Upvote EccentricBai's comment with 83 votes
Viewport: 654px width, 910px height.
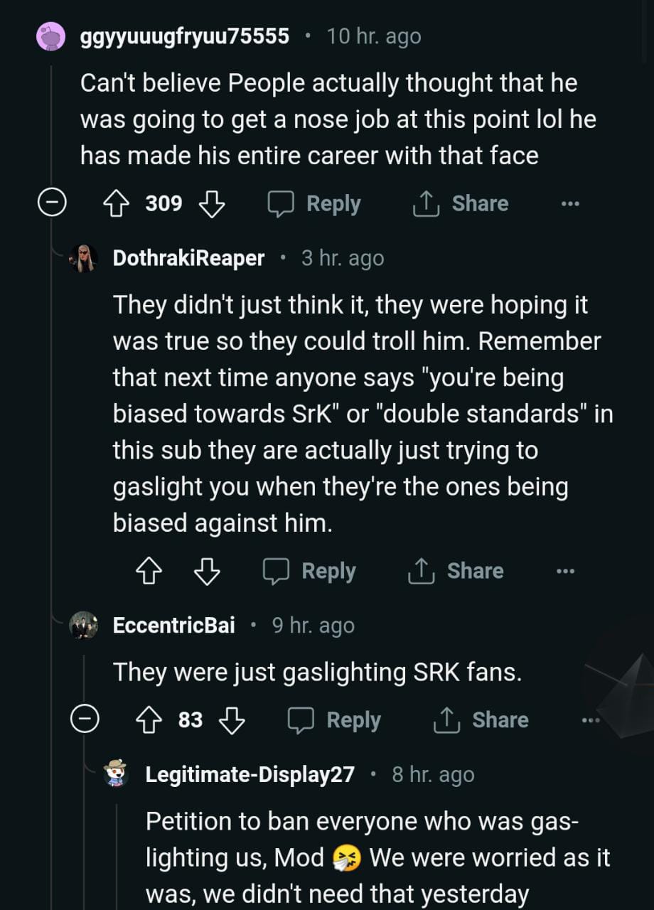148,721
